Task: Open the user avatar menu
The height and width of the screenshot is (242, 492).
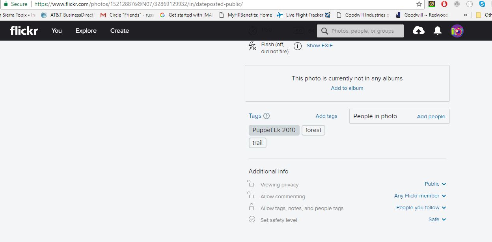Action: (457, 31)
